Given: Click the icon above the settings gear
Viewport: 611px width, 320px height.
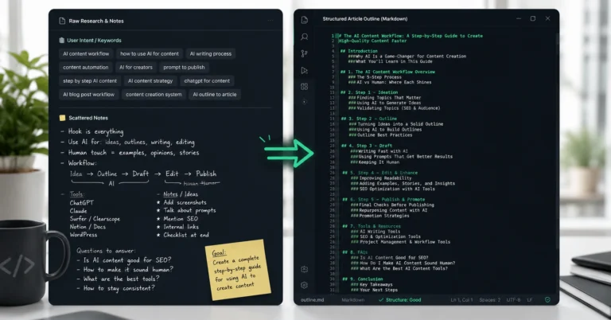Looking at the screenshot, I should [x=305, y=269].
